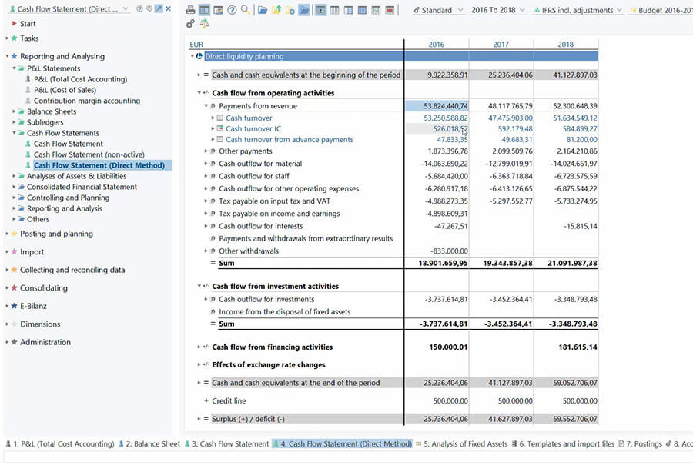The height and width of the screenshot is (465, 693).
Task: Click the red star icon beside Consolidating
Action: [x=14, y=287]
